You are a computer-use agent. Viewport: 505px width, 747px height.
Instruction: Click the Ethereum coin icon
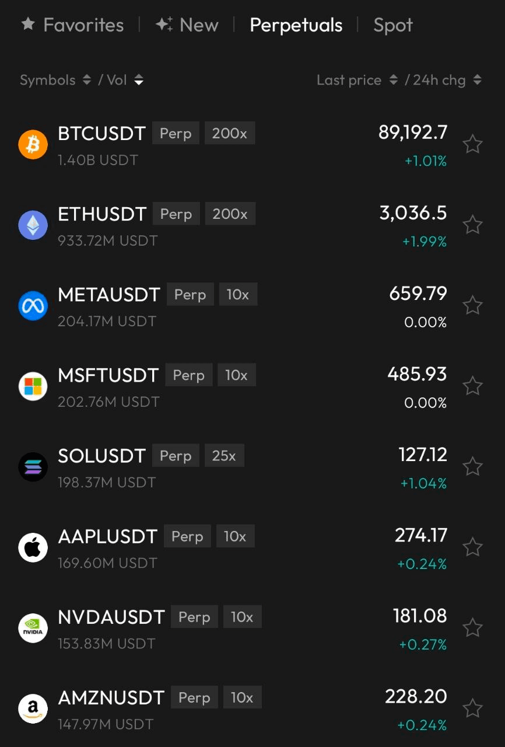tap(33, 225)
